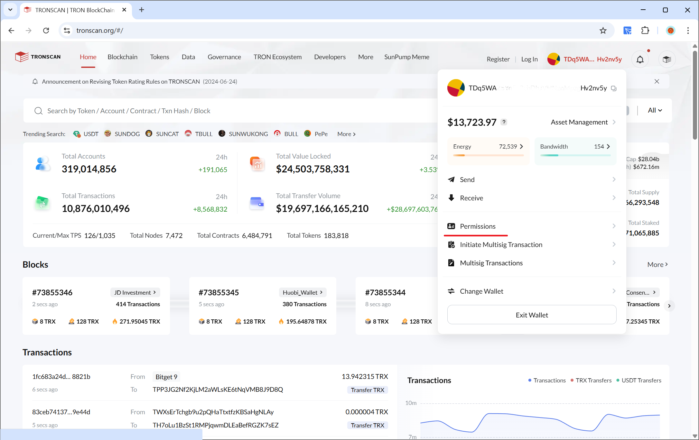Click the Energy usage progress bar
The image size is (699, 440).
pyautogui.click(x=488, y=156)
